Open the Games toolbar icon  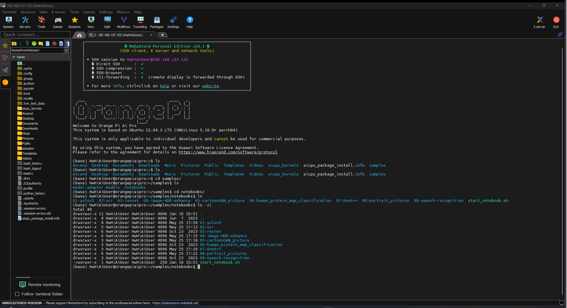coord(58,22)
